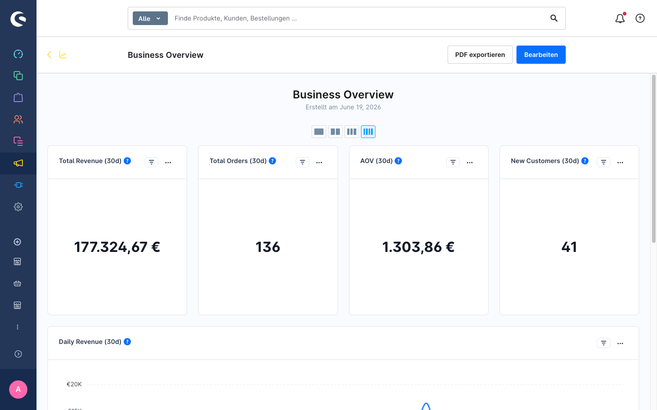Switch to the single-column layout
Viewport: 657px width, 410px height.
(x=319, y=132)
